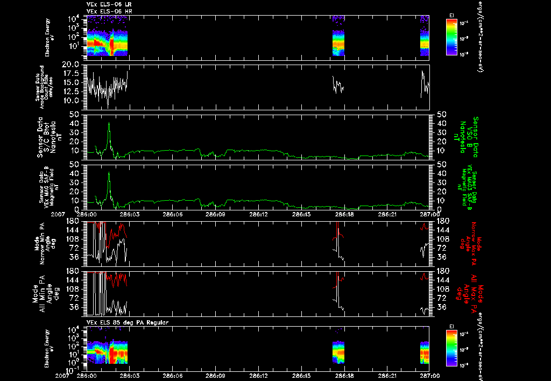Click the 85 deg PA spectrogram block near 287:00

point(425,352)
